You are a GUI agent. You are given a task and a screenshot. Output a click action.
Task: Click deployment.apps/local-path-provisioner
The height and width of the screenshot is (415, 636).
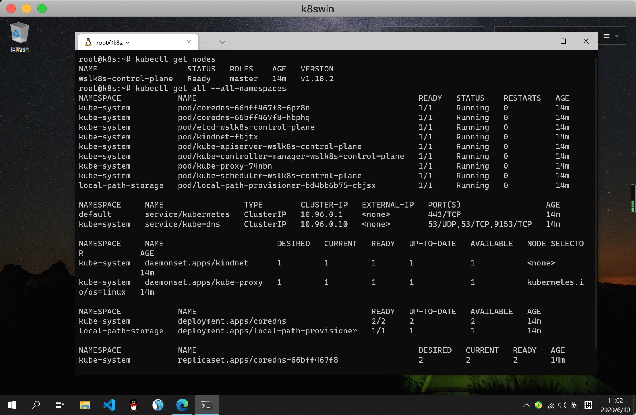(267, 331)
